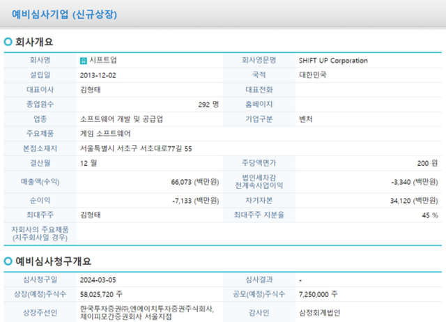Click the 매출액(수익) field label
Screen dimensions: 446x322
(40, 182)
